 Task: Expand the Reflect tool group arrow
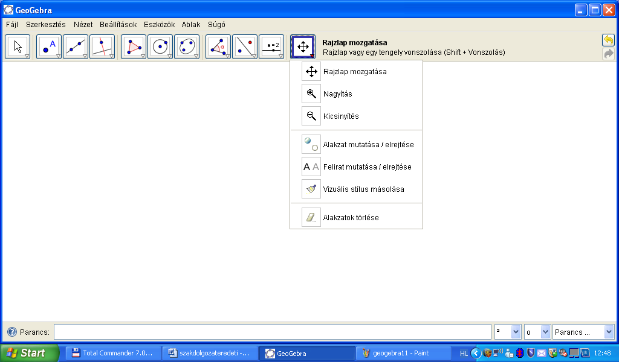click(254, 56)
